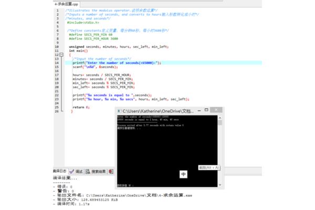Click the unsigned seconds, minutes, hours declaration
This screenshot has height=210, width=315.
coord(119,47)
